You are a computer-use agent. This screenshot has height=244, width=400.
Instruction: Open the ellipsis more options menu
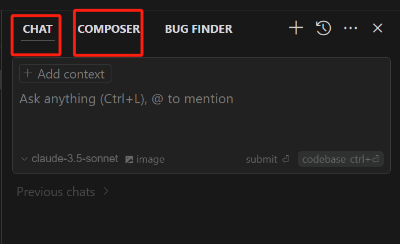point(350,28)
